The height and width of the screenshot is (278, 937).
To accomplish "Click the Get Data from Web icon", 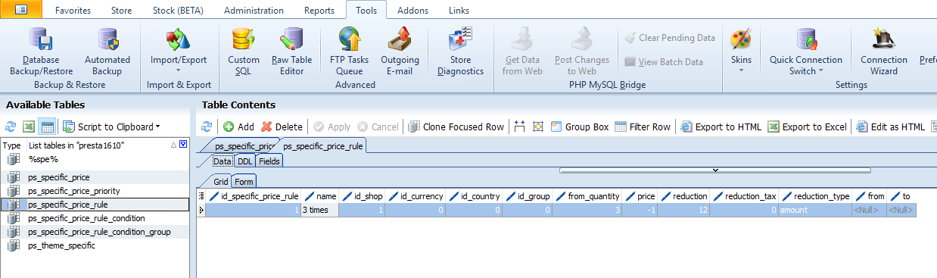I will tap(522, 39).
